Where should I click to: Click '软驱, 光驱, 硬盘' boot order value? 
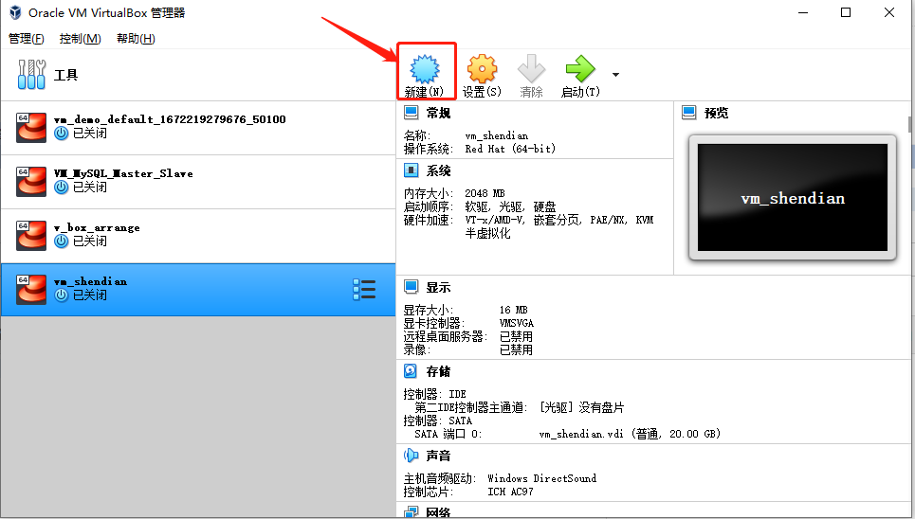pyautogui.click(x=511, y=206)
